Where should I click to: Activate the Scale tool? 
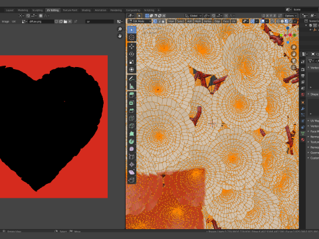click(132, 62)
